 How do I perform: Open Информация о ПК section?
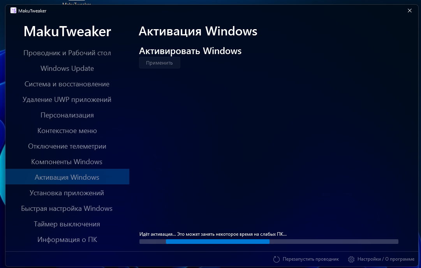[x=67, y=240]
